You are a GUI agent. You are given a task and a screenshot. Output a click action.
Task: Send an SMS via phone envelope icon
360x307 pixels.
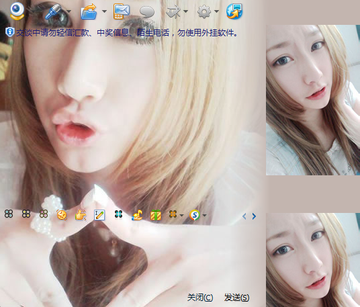click(x=122, y=11)
